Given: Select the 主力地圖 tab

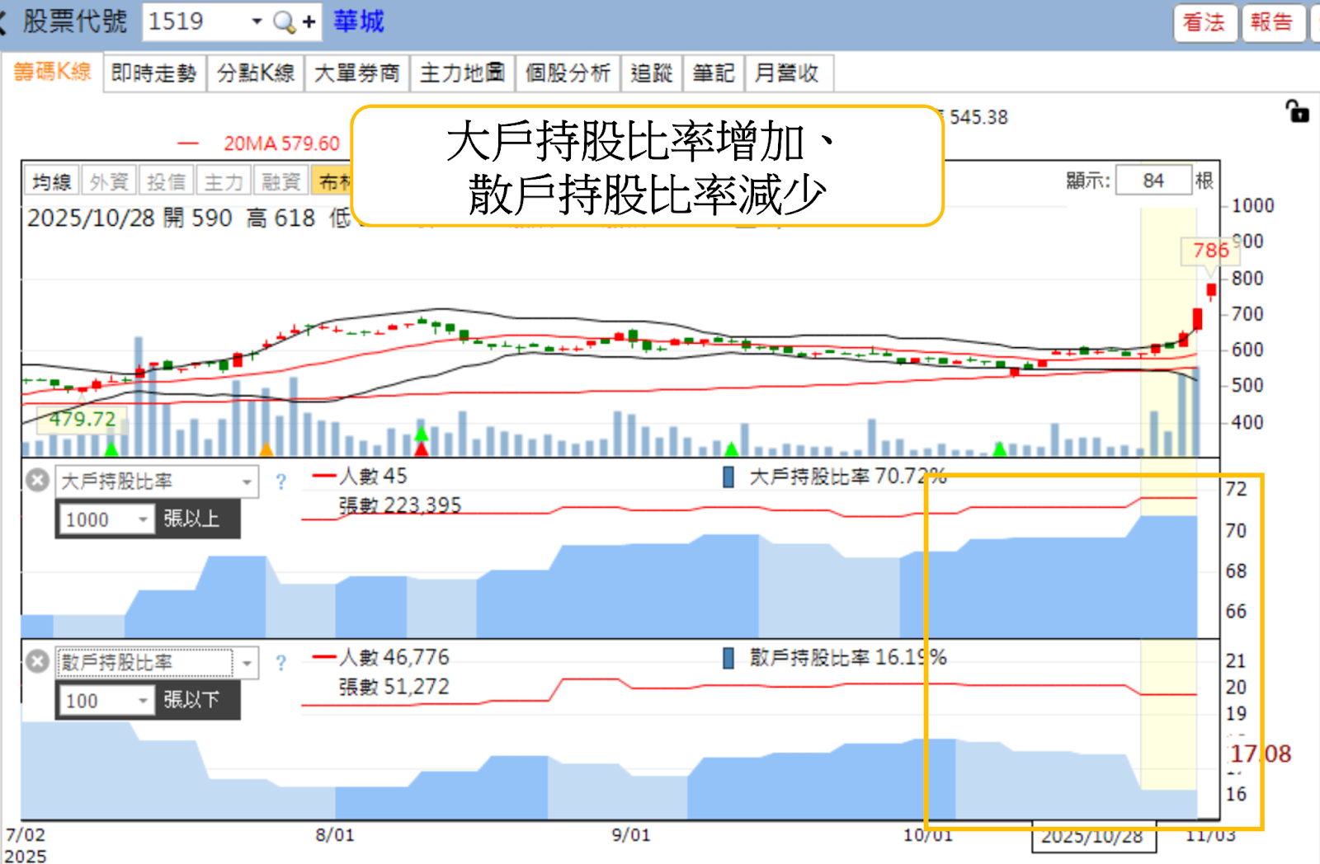Looking at the screenshot, I should [x=462, y=73].
